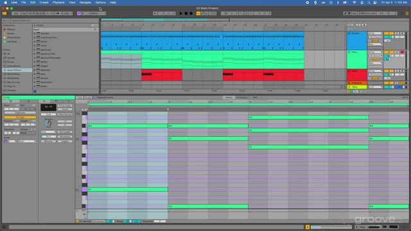Enable the Draw Mode pencil icon in control bar
This screenshot has width=411, height=231.
345,13
